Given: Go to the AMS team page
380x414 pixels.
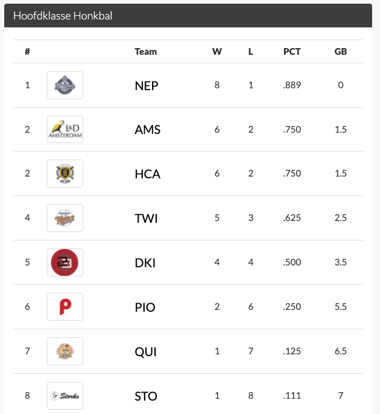Looking at the screenshot, I should (148, 130).
